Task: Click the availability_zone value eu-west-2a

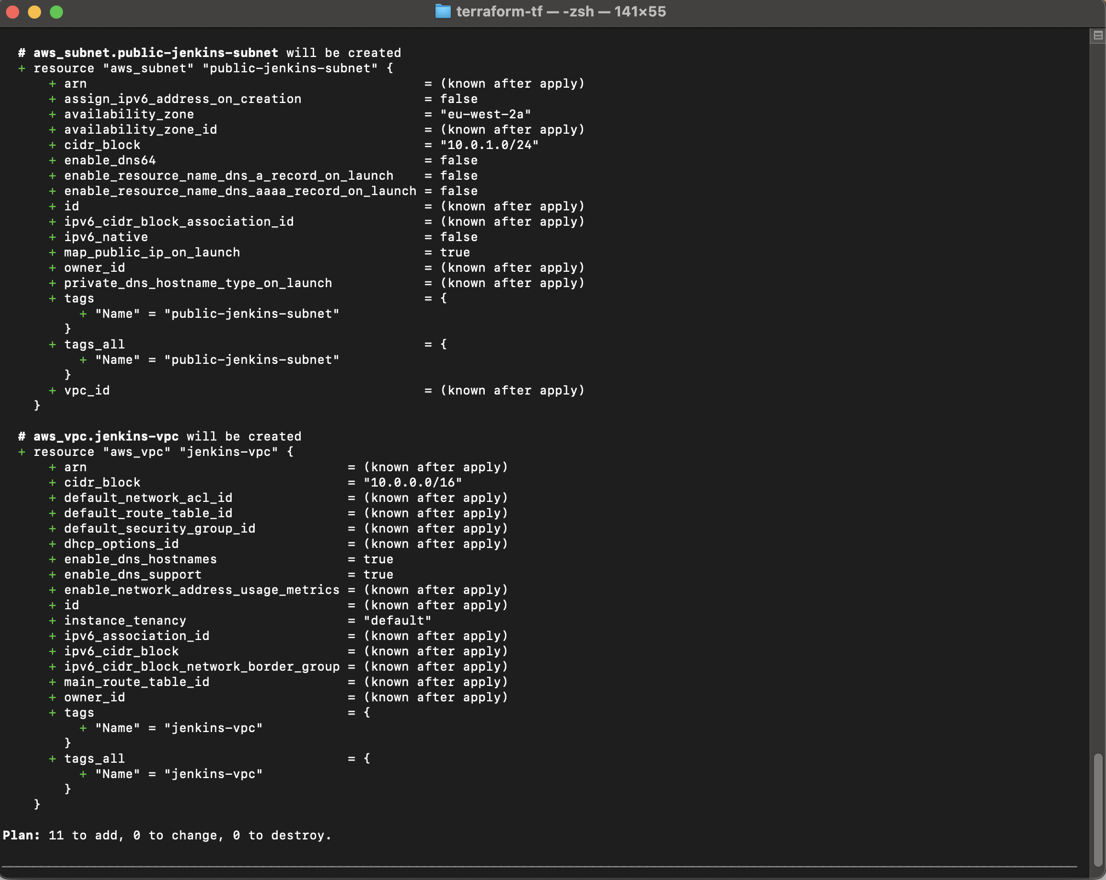Action: (x=485, y=114)
